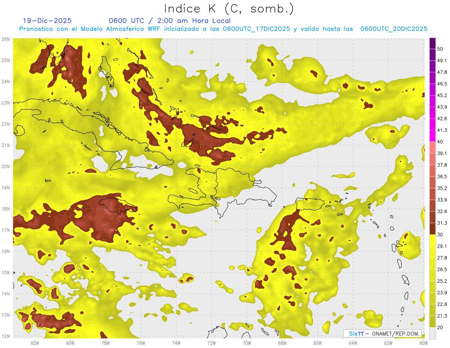This screenshot has width=450, height=348.
Task: Click the '15N' latitude label
Action: pyautogui.click(x=5, y=272)
